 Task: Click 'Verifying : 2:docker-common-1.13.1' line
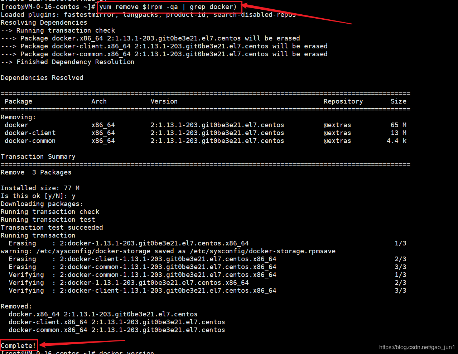pyautogui.click(x=208, y=275)
